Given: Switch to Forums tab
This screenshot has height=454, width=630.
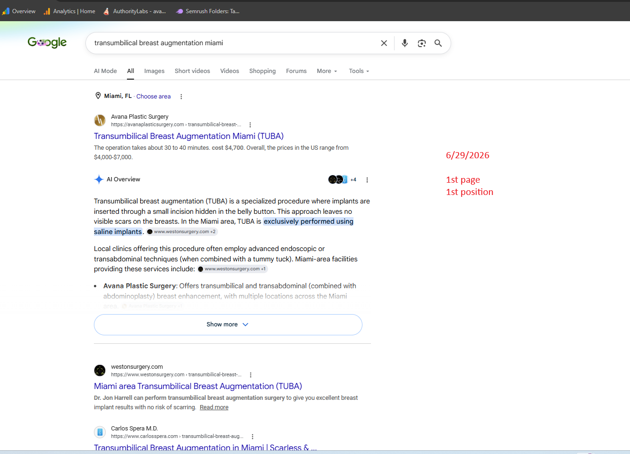Looking at the screenshot, I should coord(296,71).
